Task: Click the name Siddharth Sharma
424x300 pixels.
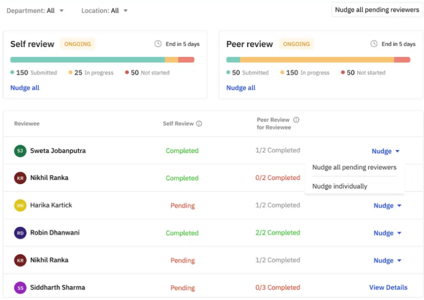Action: tap(58, 287)
